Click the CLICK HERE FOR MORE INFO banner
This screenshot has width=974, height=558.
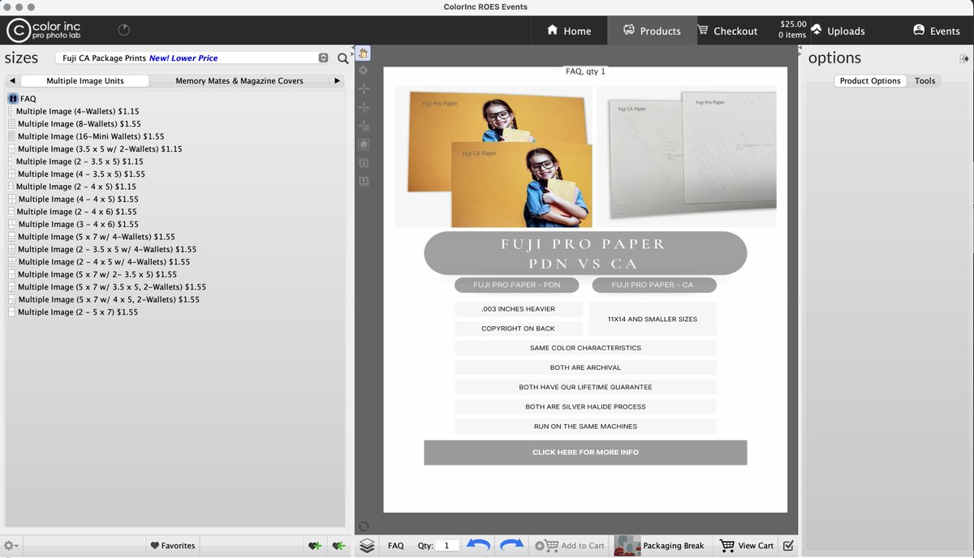tap(585, 453)
